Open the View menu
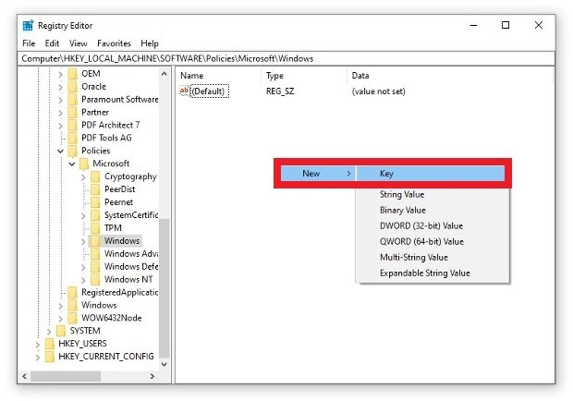Viewport: 573px width, 401px height. [79, 43]
